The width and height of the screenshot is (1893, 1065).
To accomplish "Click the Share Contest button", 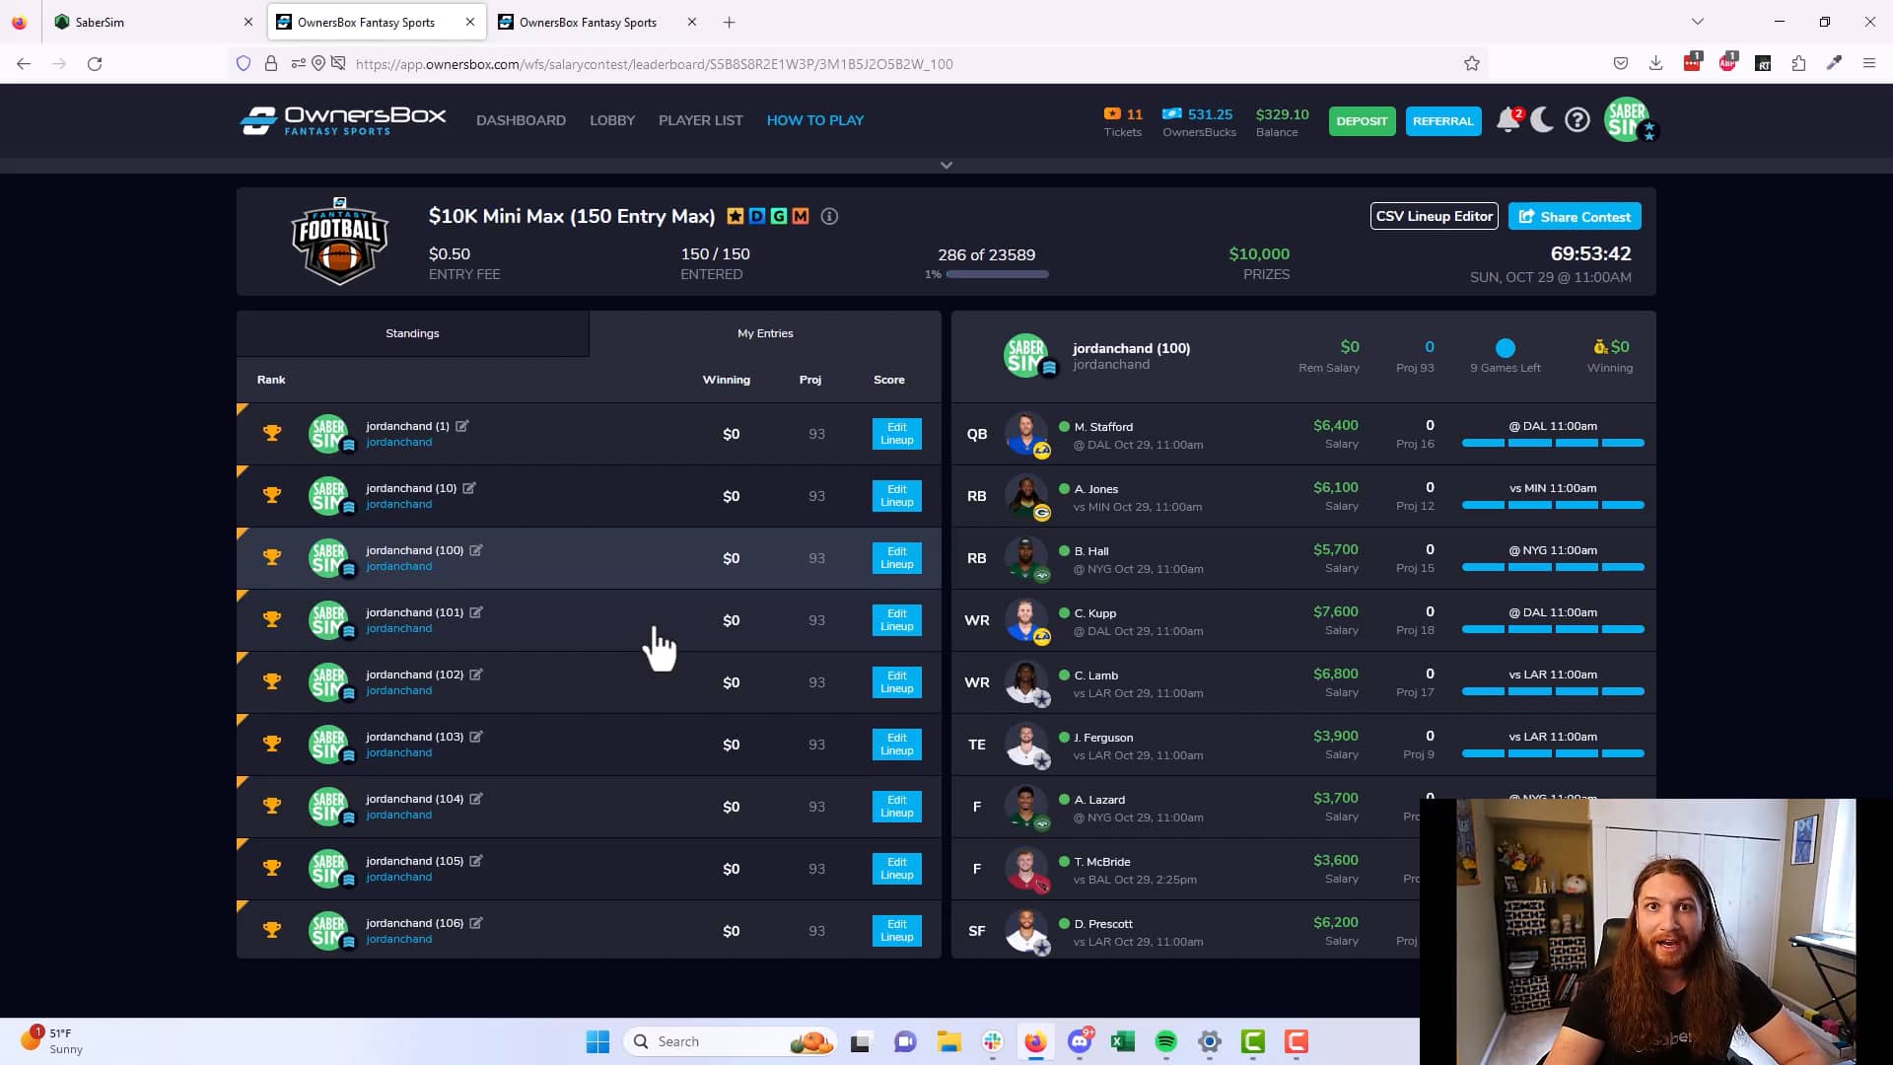I will tap(1574, 216).
